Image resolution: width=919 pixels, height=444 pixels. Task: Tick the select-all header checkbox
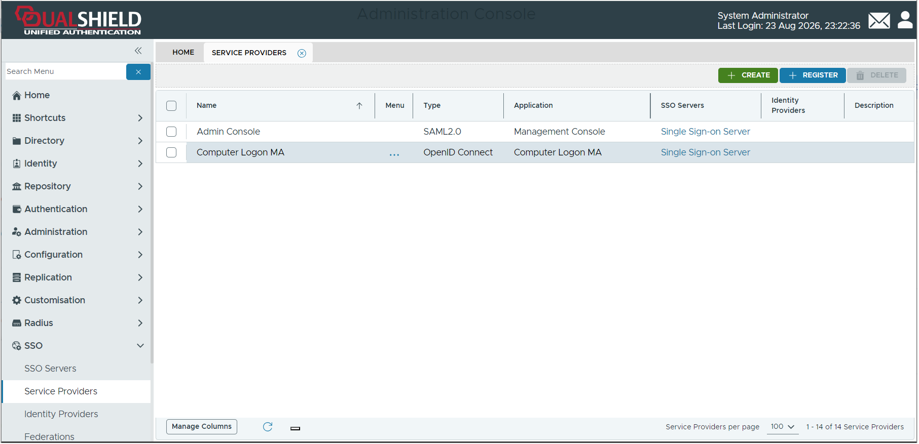(x=171, y=106)
